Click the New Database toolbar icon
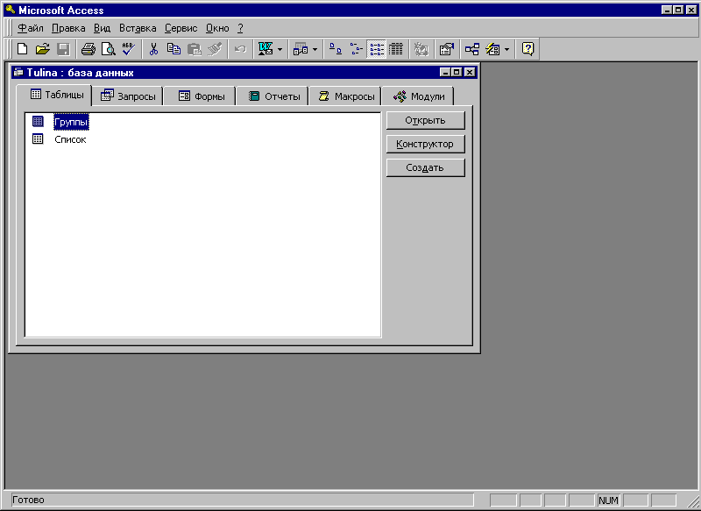 [x=23, y=49]
